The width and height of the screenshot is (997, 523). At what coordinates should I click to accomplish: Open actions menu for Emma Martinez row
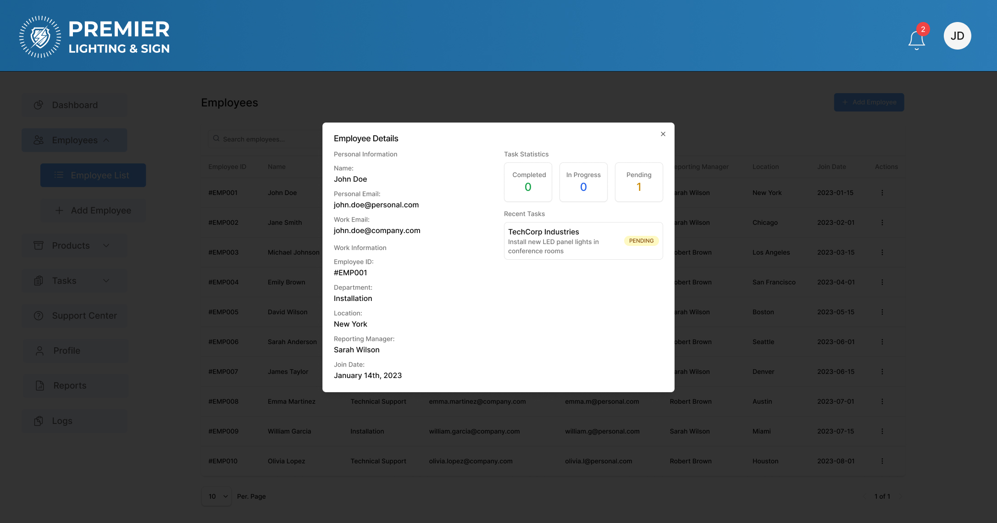[882, 401]
